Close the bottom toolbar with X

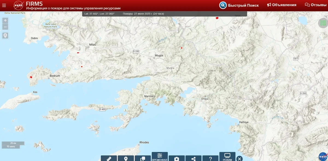[x=239, y=159]
